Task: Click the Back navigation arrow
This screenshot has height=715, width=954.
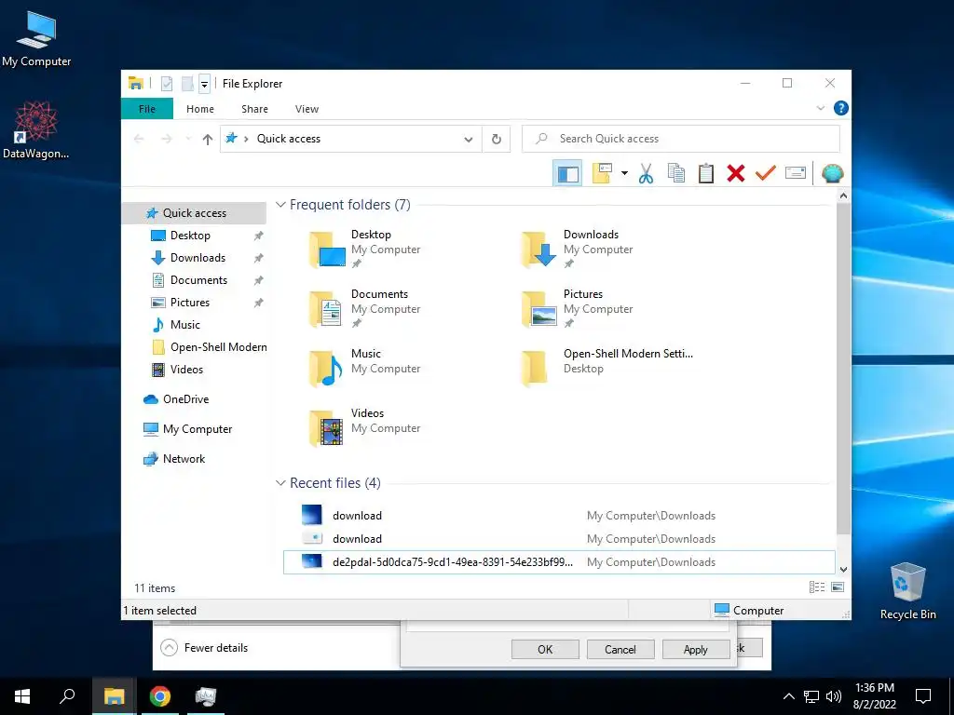Action: pyautogui.click(x=139, y=140)
